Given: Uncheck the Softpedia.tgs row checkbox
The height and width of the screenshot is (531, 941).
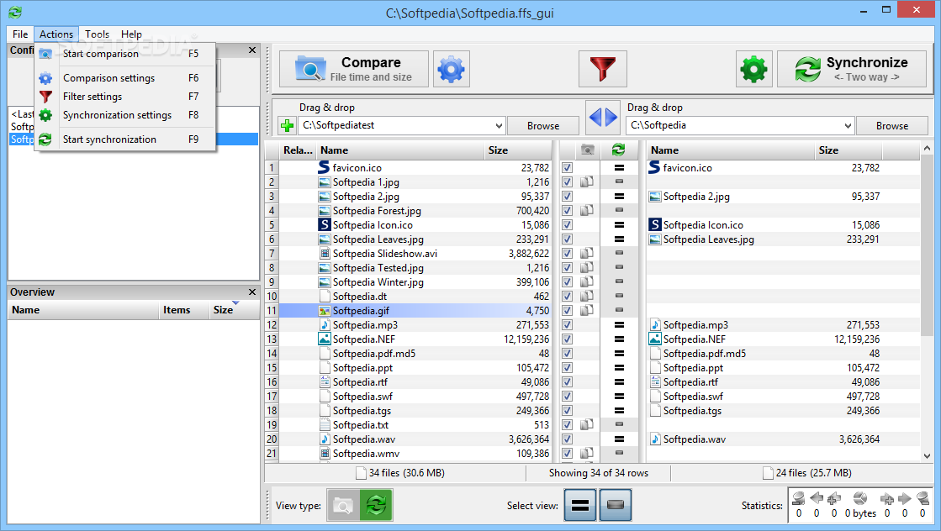Looking at the screenshot, I should pyautogui.click(x=567, y=410).
